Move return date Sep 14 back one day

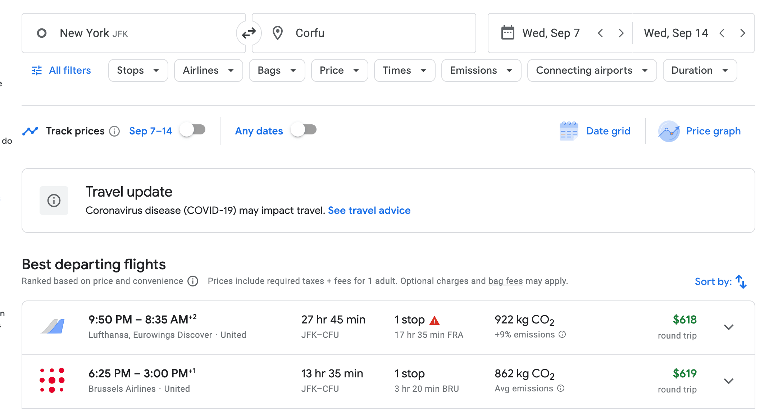click(x=722, y=33)
